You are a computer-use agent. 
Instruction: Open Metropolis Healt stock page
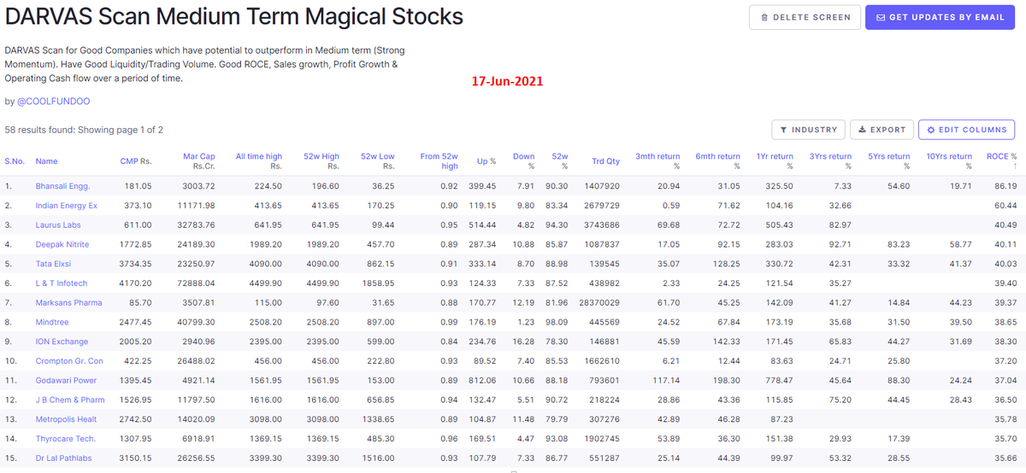tap(68, 419)
